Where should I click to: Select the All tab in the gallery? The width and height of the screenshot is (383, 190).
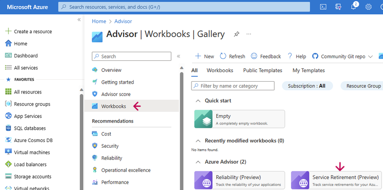coord(194,70)
